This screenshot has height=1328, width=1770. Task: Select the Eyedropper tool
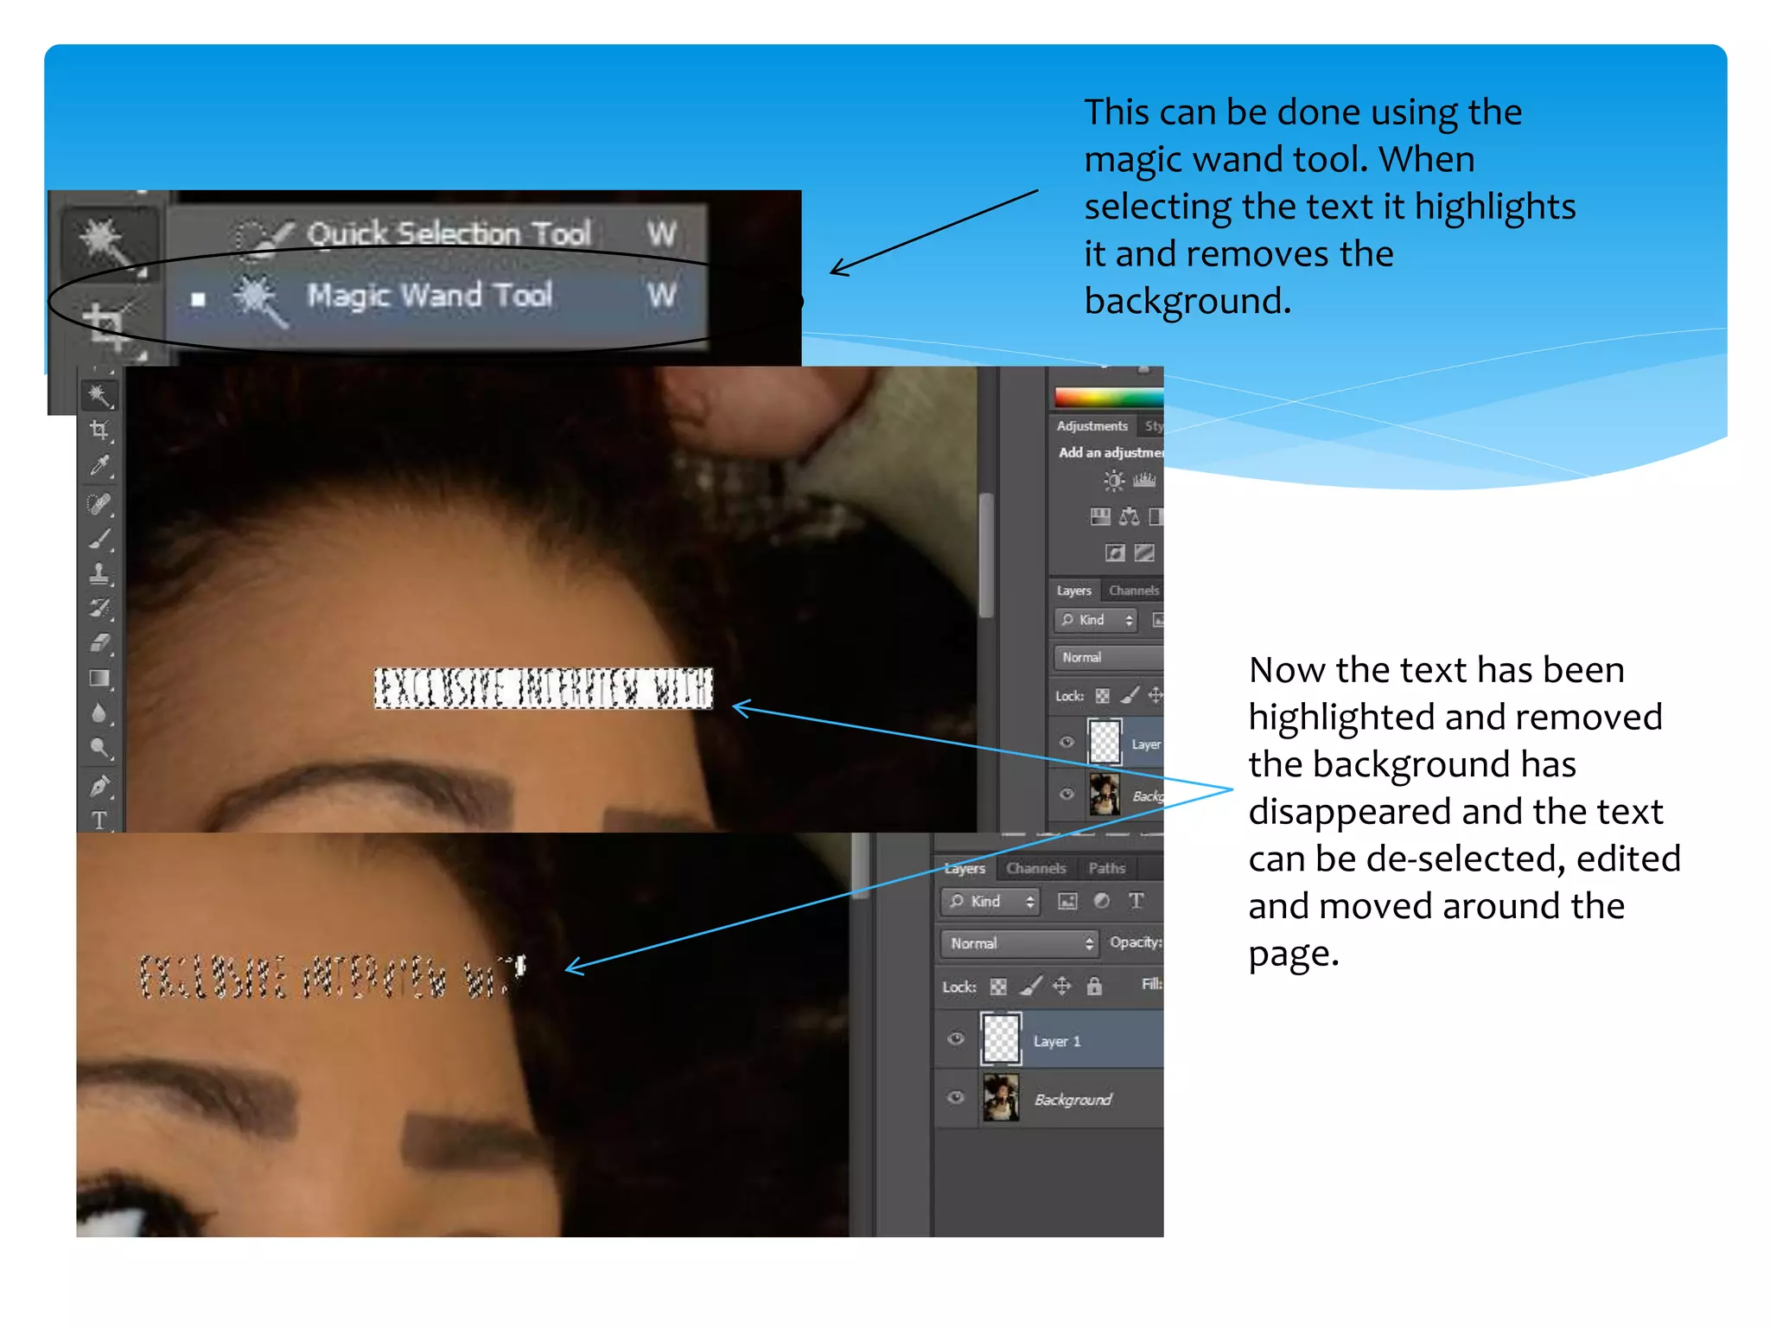[99, 466]
